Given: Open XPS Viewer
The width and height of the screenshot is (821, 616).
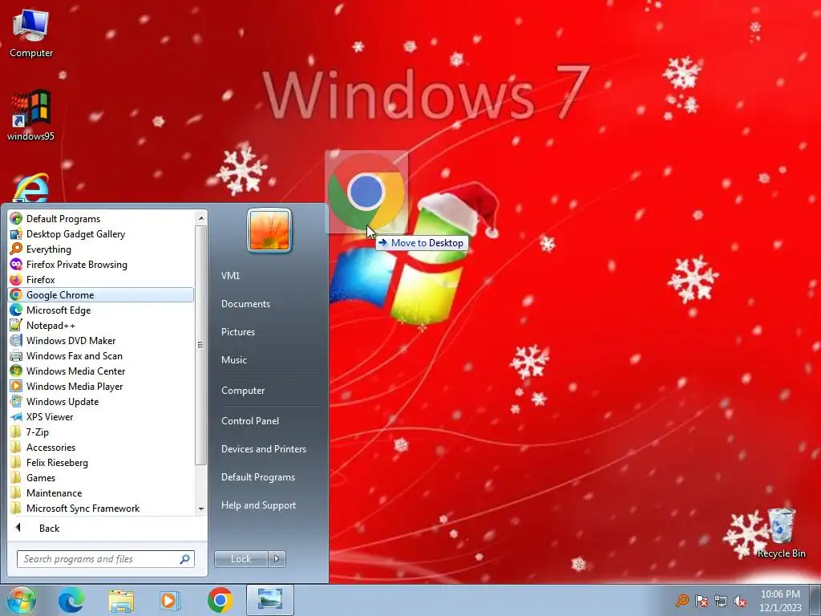Looking at the screenshot, I should (x=101, y=416).
